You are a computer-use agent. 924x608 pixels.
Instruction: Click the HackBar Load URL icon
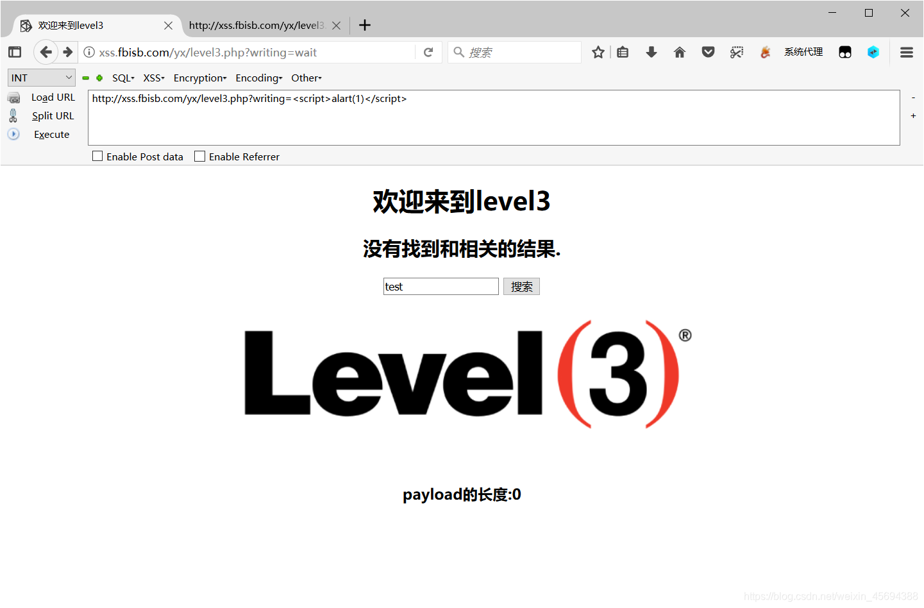tap(14, 97)
